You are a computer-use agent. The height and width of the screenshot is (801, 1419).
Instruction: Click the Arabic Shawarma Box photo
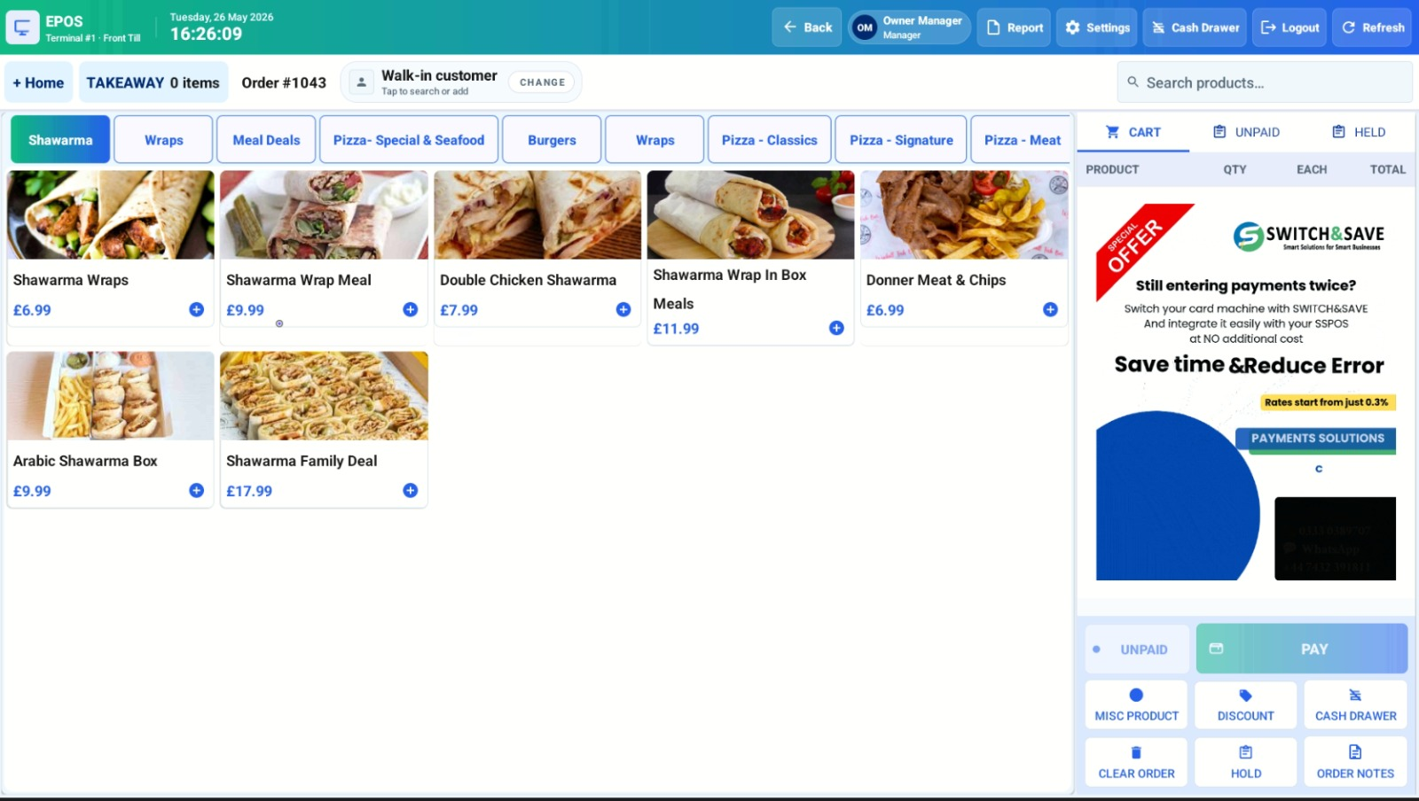[x=111, y=396]
